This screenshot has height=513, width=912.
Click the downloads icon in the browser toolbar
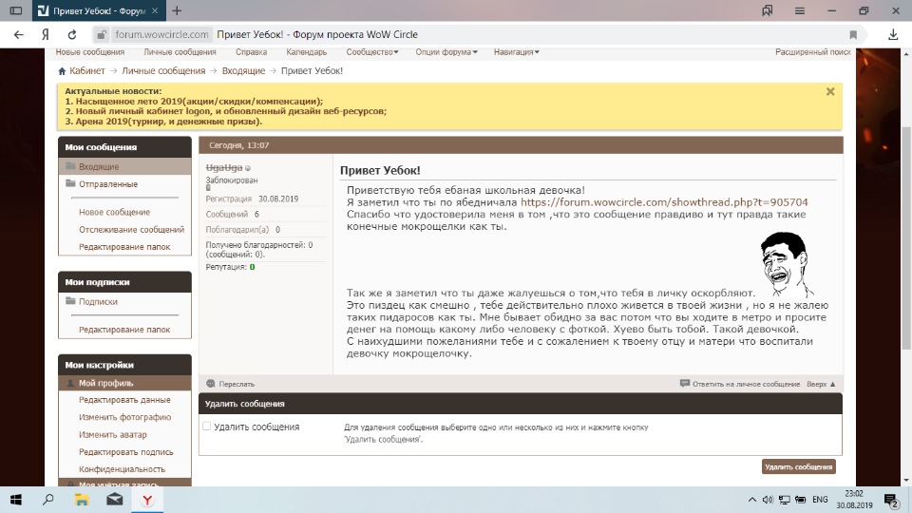[892, 34]
